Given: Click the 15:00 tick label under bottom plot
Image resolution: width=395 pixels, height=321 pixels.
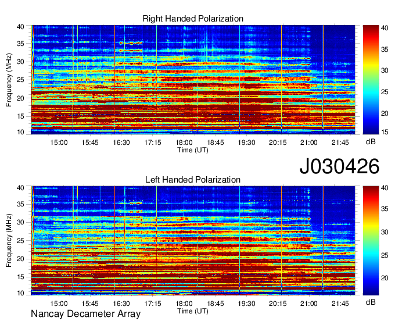Looking at the screenshot, I should click(59, 304).
